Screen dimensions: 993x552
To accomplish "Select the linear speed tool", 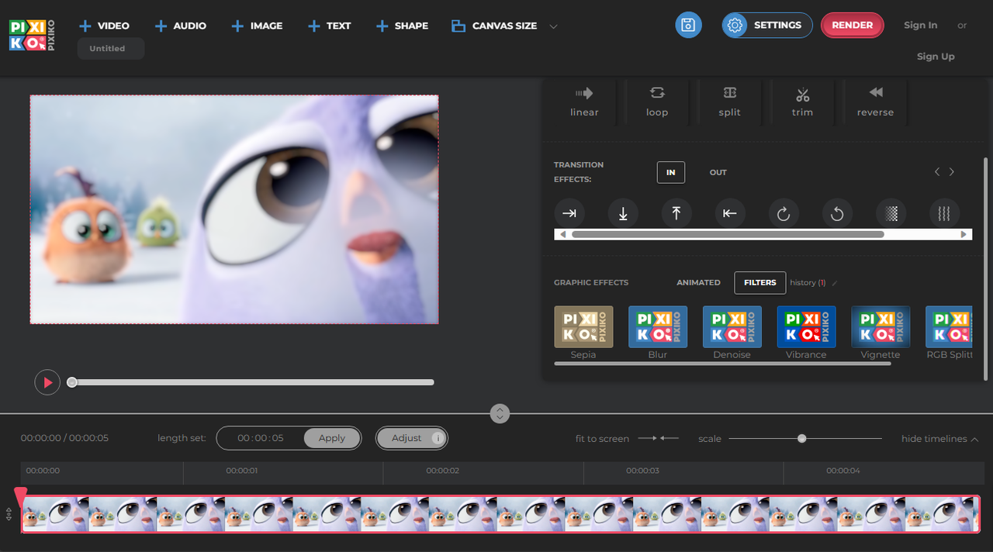I will pos(584,102).
